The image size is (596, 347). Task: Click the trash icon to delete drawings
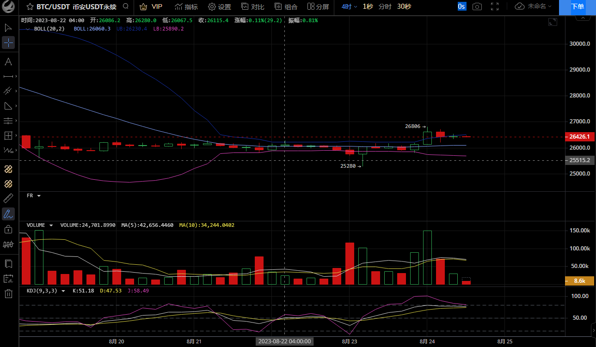click(8, 293)
